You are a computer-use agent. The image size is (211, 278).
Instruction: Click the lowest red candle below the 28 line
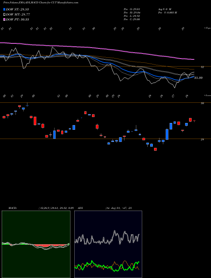tap(155, 149)
